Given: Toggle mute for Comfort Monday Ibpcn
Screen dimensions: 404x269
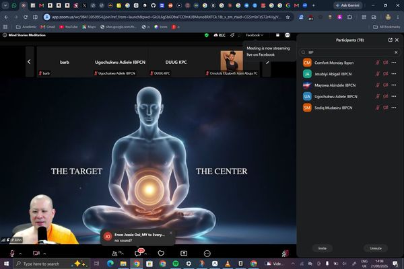Looking at the screenshot, I should [x=377, y=63].
